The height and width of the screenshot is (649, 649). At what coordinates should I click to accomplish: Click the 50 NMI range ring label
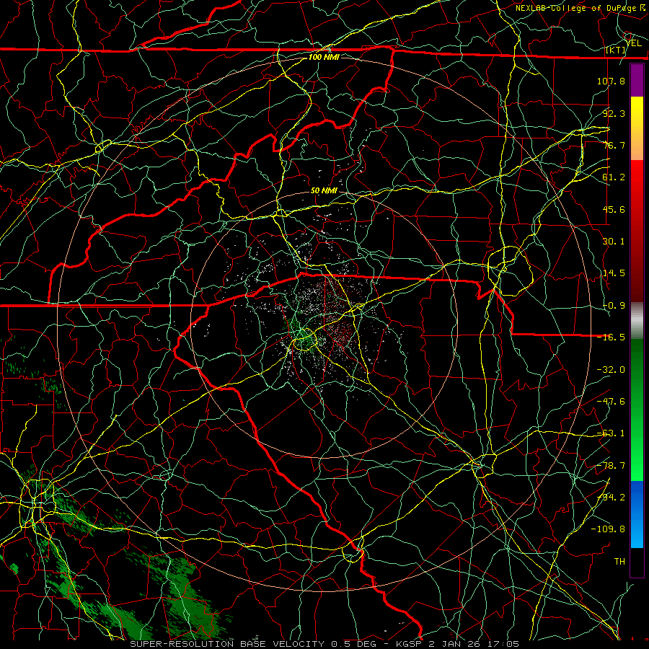324,190
